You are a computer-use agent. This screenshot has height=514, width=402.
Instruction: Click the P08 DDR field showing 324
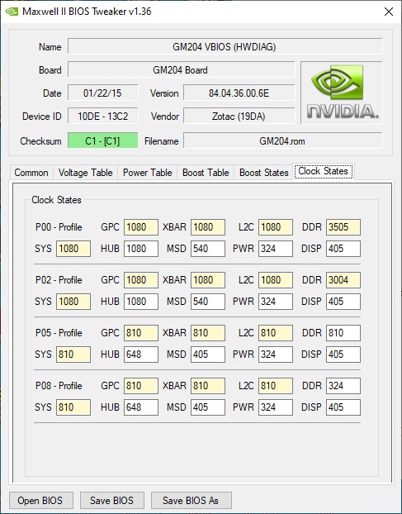pyautogui.click(x=343, y=386)
